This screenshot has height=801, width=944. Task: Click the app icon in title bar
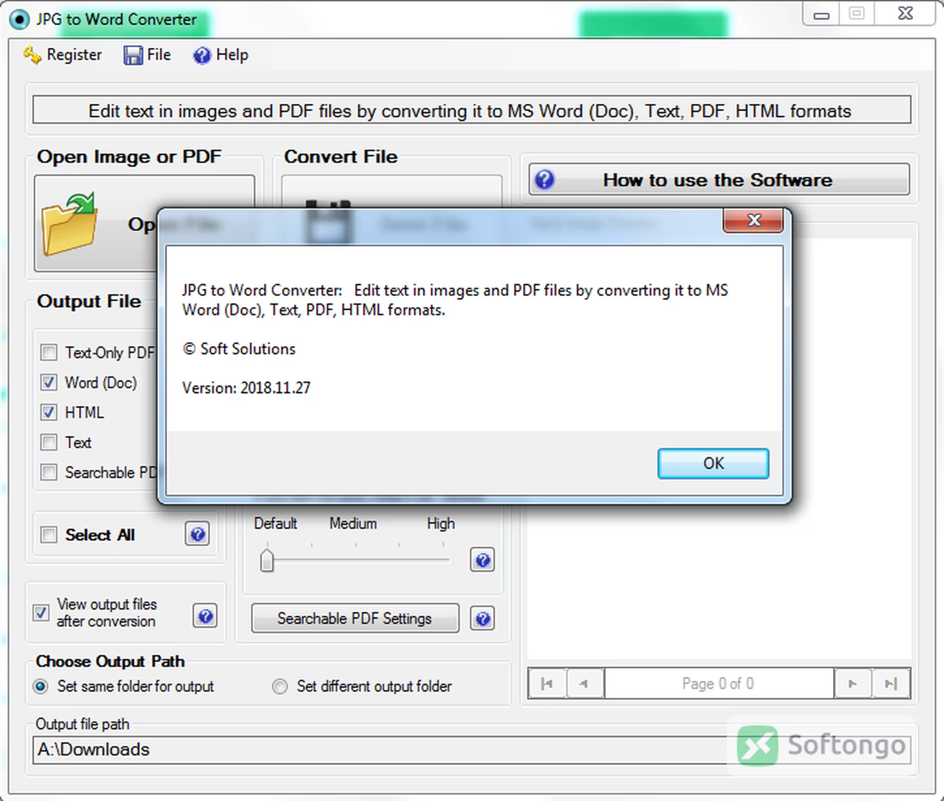coord(19,20)
